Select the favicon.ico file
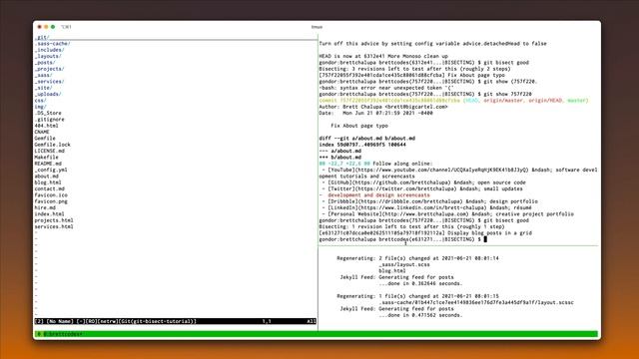Image resolution: width=639 pixels, height=359 pixels. (51, 195)
